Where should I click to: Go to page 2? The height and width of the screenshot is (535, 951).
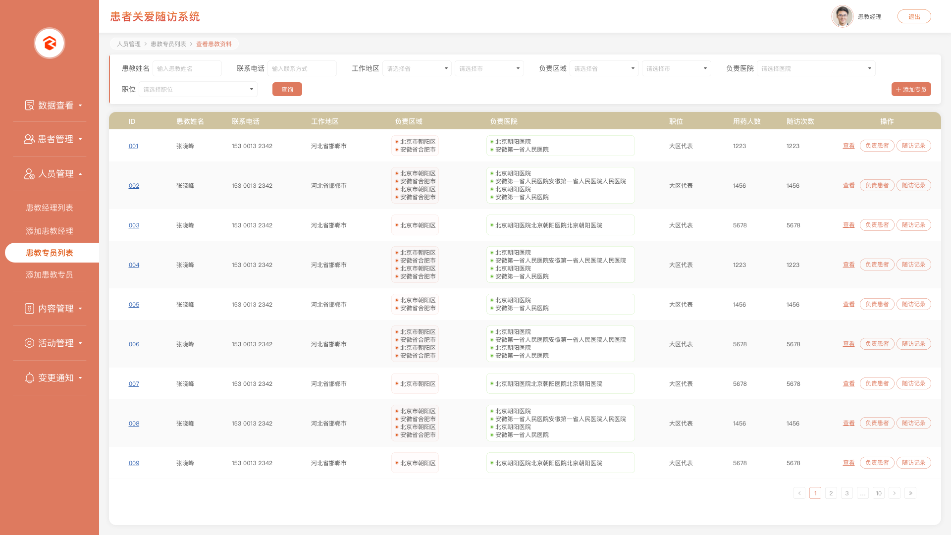(x=831, y=493)
